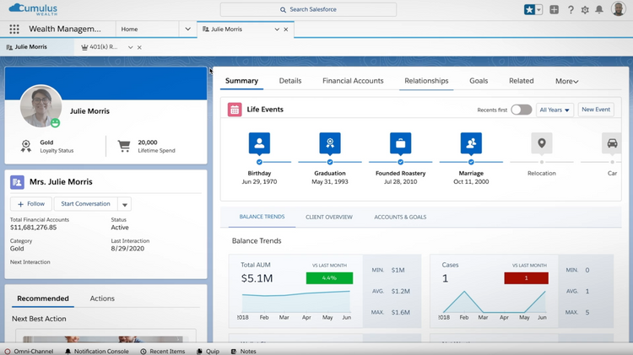This screenshot has width=633, height=355.
Task: Open the Financial Accounts tab
Action: point(353,81)
